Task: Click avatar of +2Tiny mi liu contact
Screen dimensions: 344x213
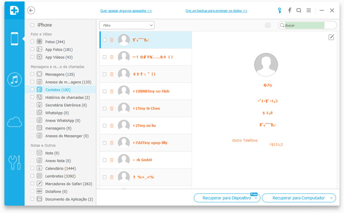Action: point(124,126)
